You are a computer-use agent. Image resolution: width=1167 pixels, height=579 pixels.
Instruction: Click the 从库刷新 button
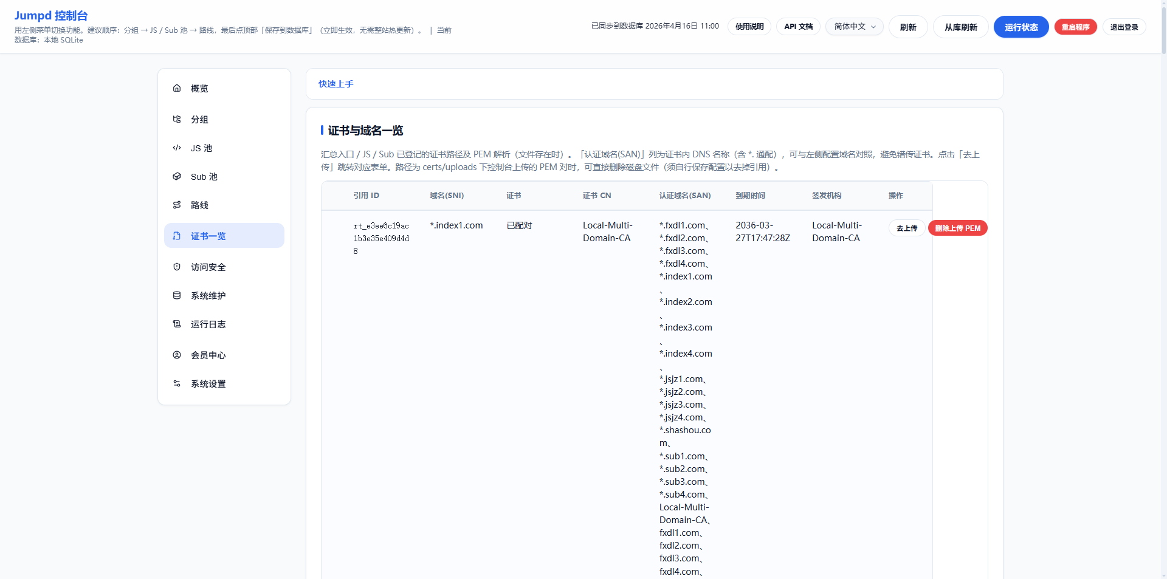(x=960, y=27)
